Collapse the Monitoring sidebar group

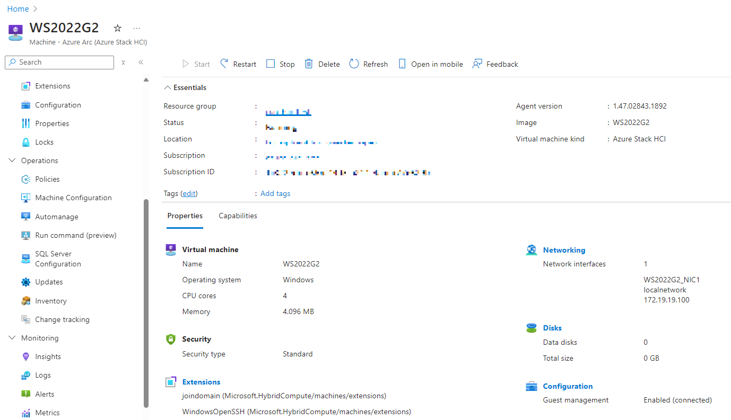click(x=13, y=338)
